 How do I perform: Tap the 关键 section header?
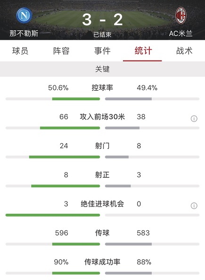point(103,69)
